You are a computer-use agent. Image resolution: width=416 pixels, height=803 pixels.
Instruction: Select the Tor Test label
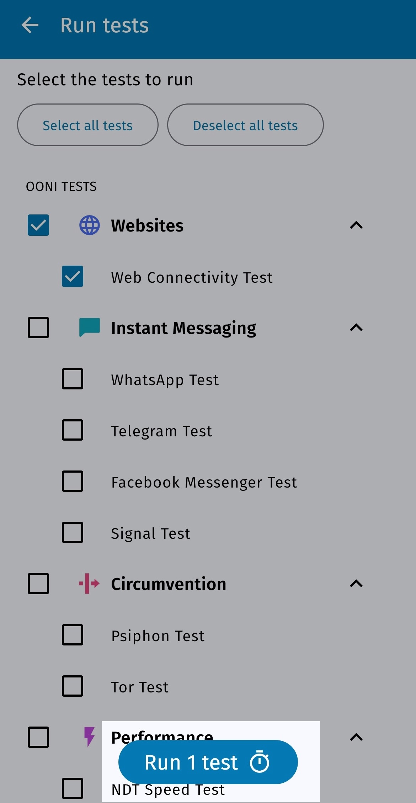(140, 687)
